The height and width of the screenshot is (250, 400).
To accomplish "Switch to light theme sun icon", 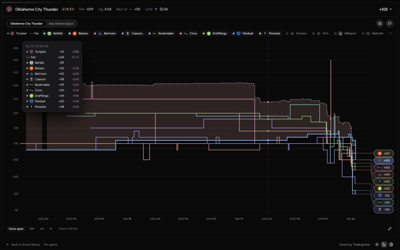I will click(x=377, y=244).
